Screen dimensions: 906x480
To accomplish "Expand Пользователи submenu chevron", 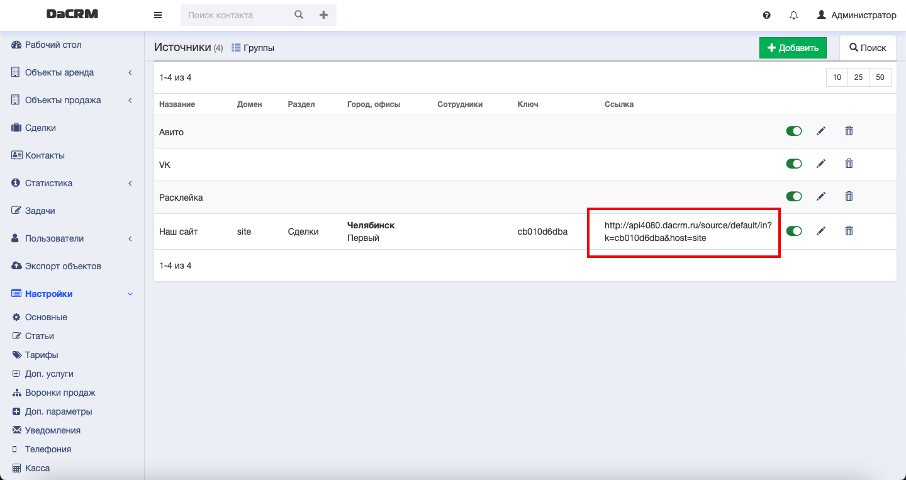I will coord(130,238).
